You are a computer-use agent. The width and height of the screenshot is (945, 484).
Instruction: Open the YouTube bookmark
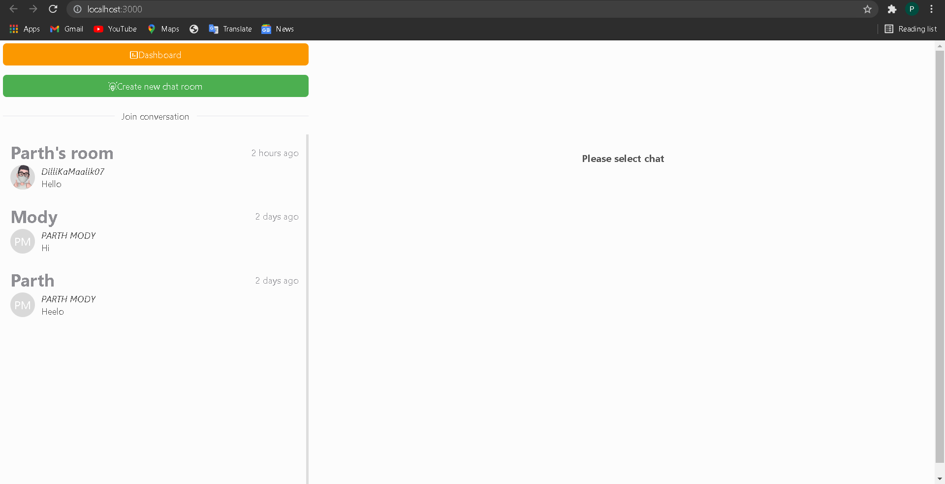point(115,29)
